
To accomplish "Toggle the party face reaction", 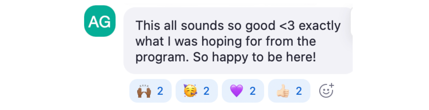I will coord(197,91).
